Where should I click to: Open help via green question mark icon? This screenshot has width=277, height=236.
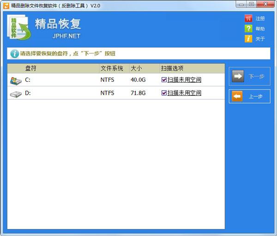point(248,29)
